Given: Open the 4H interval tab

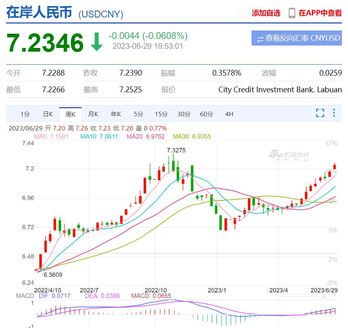Looking at the screenshot, I should (229, 114).
